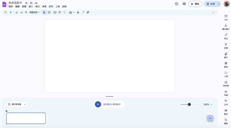This screenshot has height=128, width=231.
Task: Open the AI avatar sidebar panel
Action: point(226,27)
